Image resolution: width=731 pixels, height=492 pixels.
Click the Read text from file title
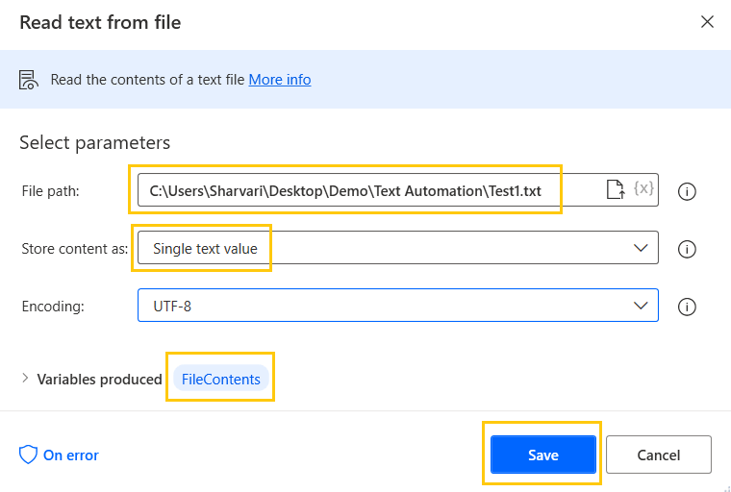(x=100, y=22)
